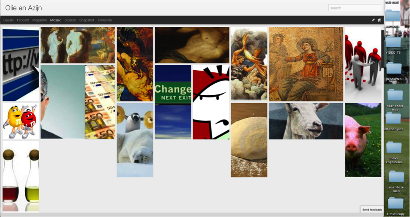Open the Change Next Exit sign image
This screenshot has height=217, width=410.
(173, 102)
